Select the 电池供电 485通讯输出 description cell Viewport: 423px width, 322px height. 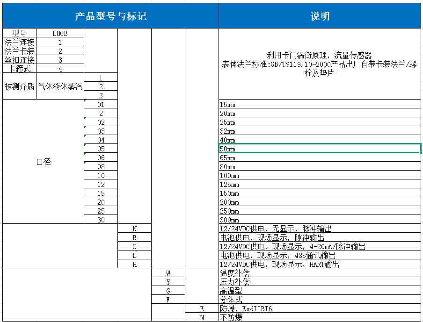pyautogui.click(x=281, y=255)
